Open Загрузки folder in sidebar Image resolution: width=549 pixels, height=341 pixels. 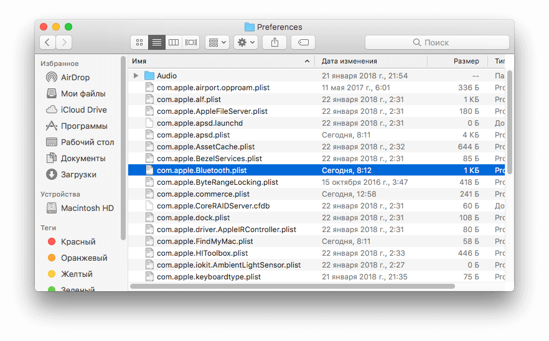[x=78, y=174]
